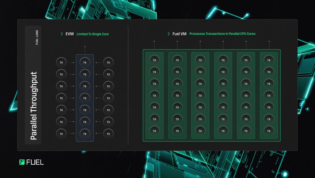Screen dimensions: 315x178
Task: Click the "EVM" heading
Action: (70, 34)
